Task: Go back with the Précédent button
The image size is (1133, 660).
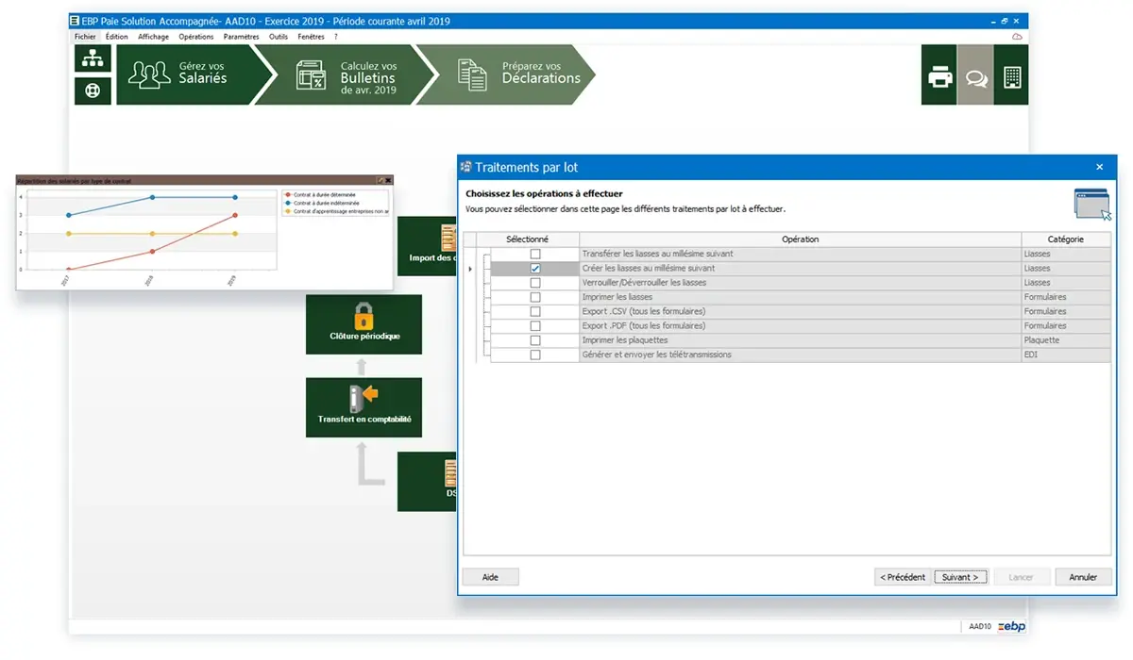Action: [903, 577]
